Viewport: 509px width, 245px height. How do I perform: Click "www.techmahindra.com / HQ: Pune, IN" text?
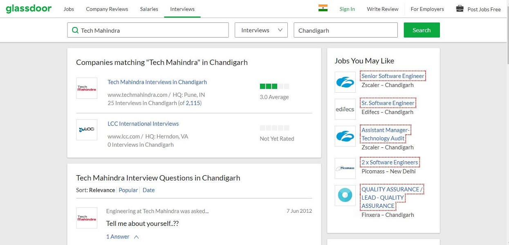[156, 95]
